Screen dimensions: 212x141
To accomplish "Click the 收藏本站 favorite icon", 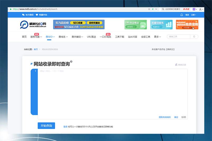I will tap(37, 15).
